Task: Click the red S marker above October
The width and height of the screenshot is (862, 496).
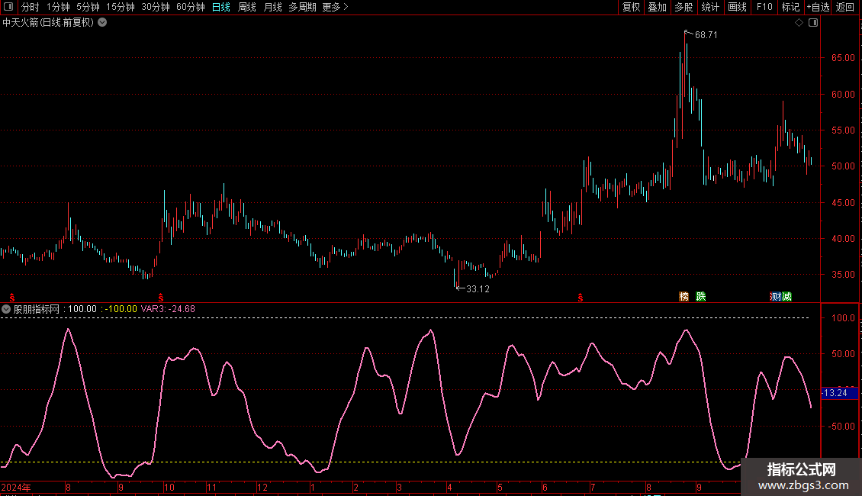Action: click(x=160, y=298)
